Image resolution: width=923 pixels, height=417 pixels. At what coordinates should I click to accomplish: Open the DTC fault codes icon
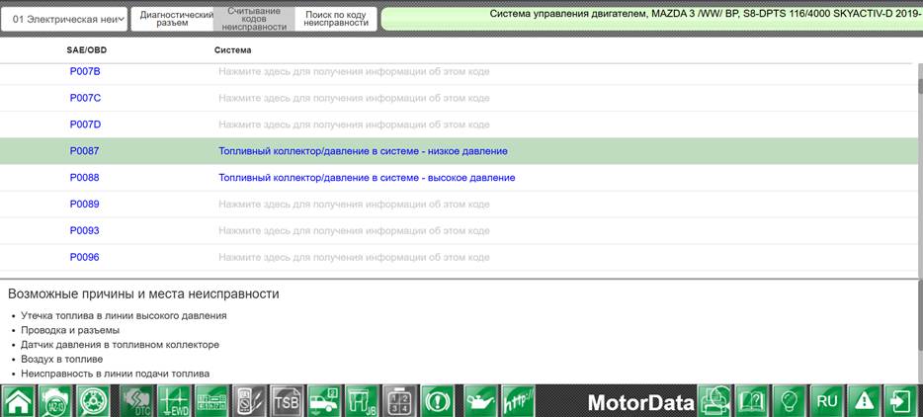click(x=136, y=401)
